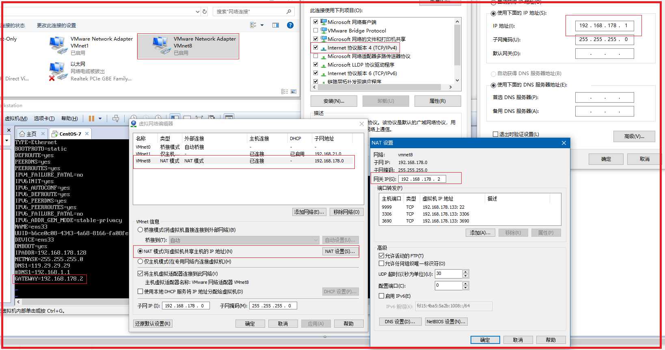Open the 虚拟机(M) menu
The image size is (665, 350).
(16, 119)
